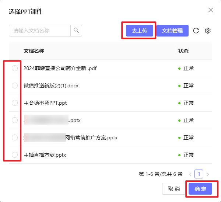The height and width of the screenshot is (202, 221).
Task: Select radio for 网络营销推广方案.pptx document
Action: click(15, 137)
